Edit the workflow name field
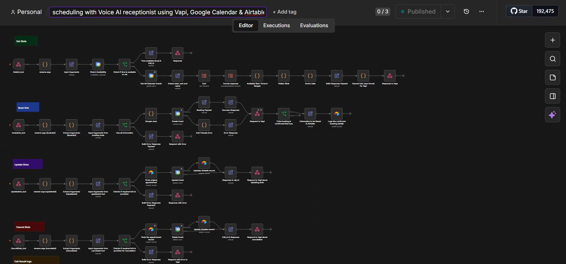This screenshot has height=264, width=566. 158,12
